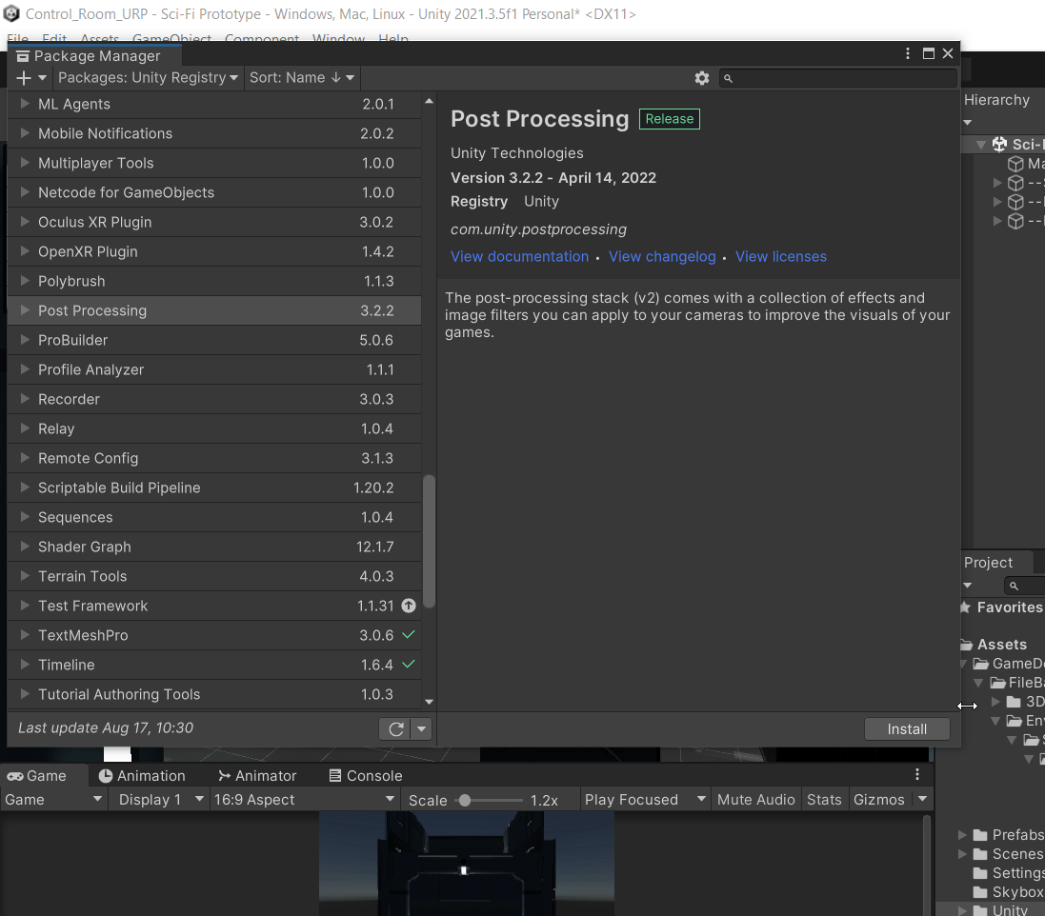Open View changelog link

(662, 256)
